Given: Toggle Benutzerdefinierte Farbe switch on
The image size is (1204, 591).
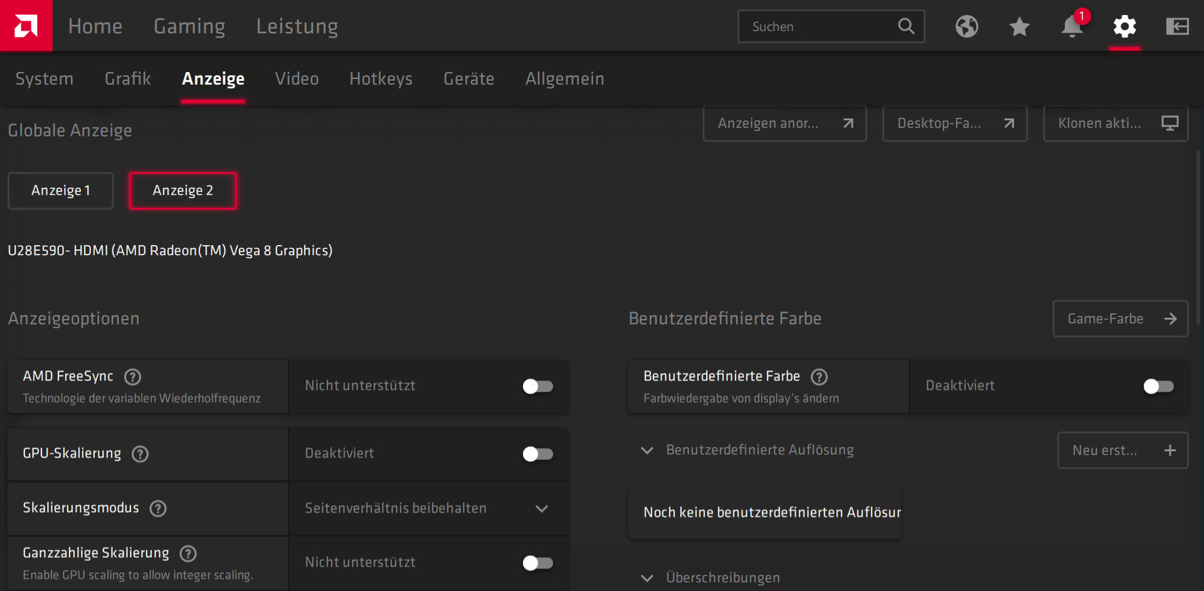Looking at the screenshot, I should click(x=1158, y=386).
